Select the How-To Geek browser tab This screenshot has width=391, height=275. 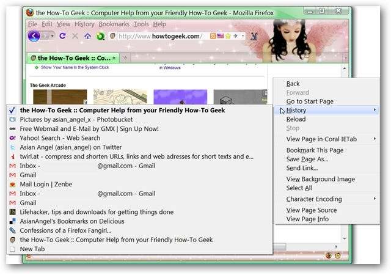point(73,58)
